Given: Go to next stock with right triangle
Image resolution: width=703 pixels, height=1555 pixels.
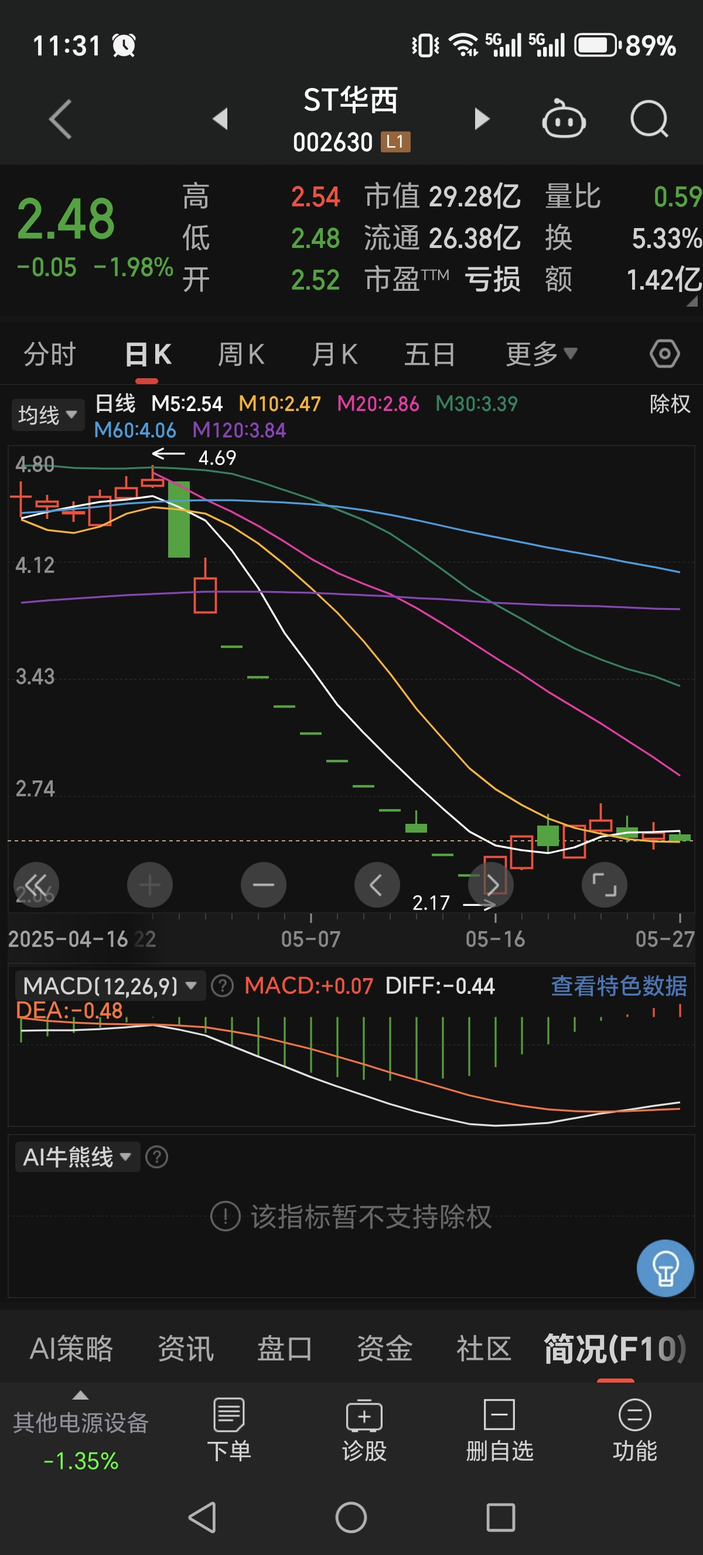Looking at the screenshot, I should (482, 118).
